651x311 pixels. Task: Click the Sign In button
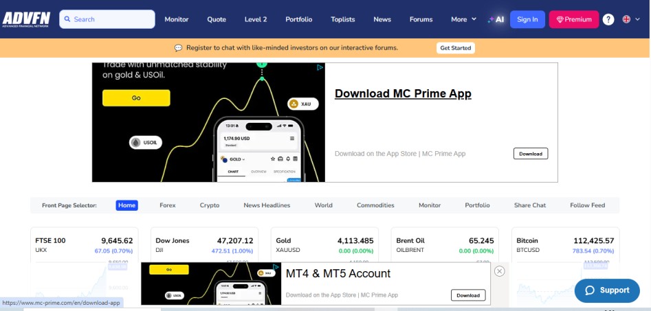coord(527,19)
